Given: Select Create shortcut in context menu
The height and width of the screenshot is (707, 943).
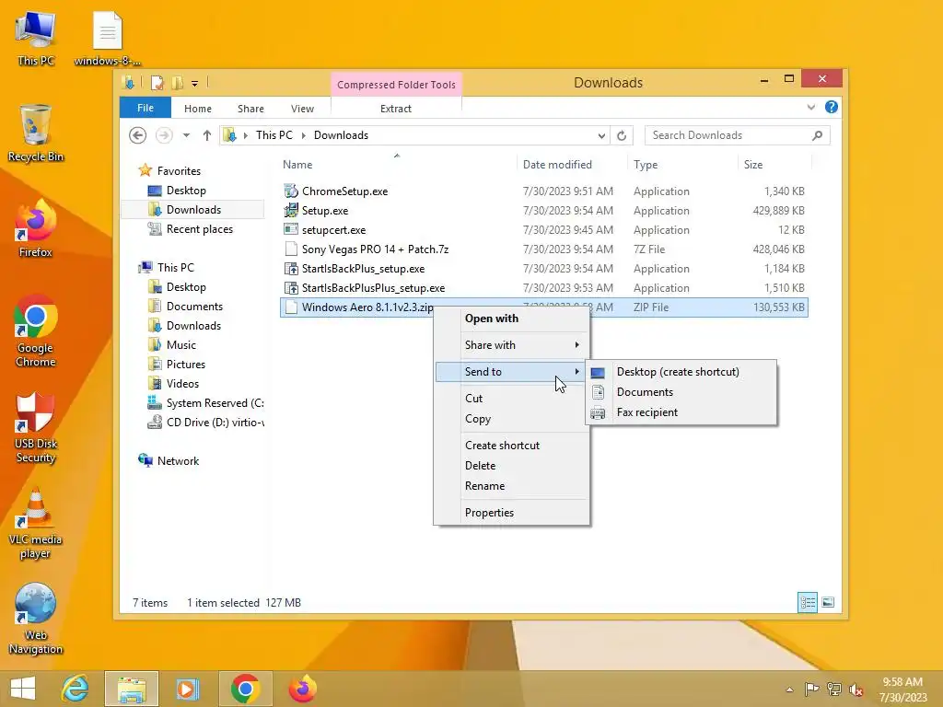Looking at the screenshot, I should click(512, 446).
